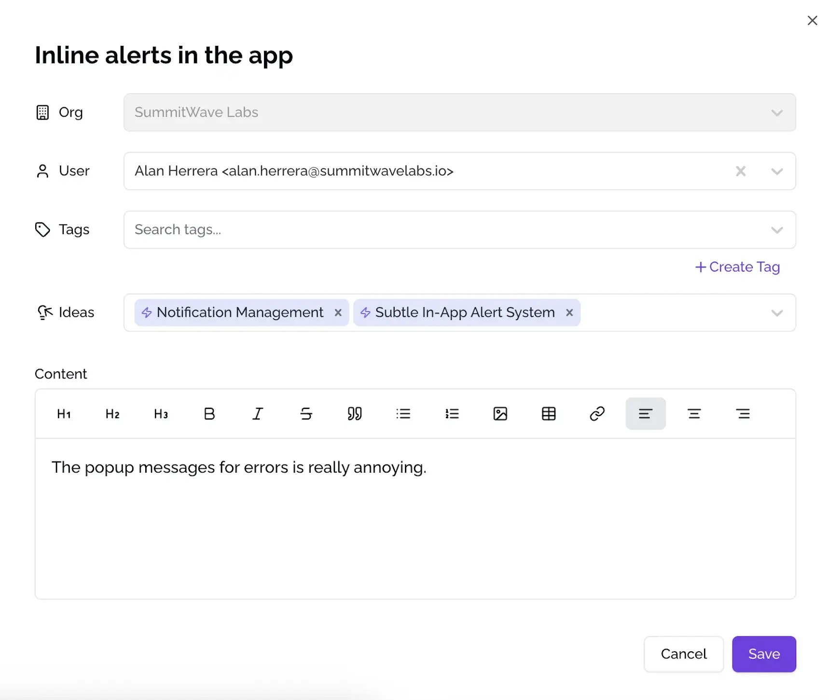Screen dimensions: 829x700
Task: Enable right text alignment
Action: 743,413
